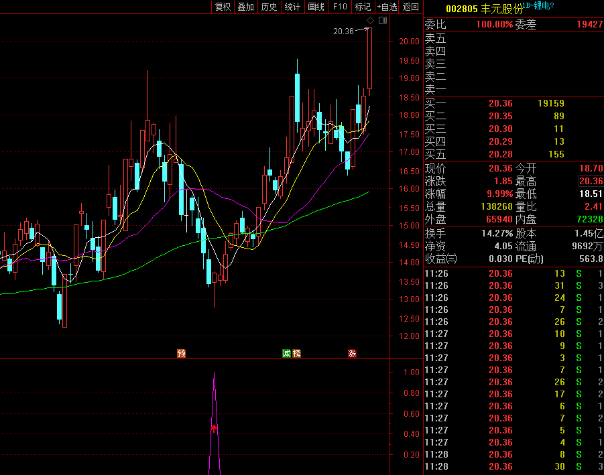Image resolution: width=604 pixels, height=475 pixels.
Task: Select the 11:28 trade with volume 30
Action: click(x=514, y=466)
